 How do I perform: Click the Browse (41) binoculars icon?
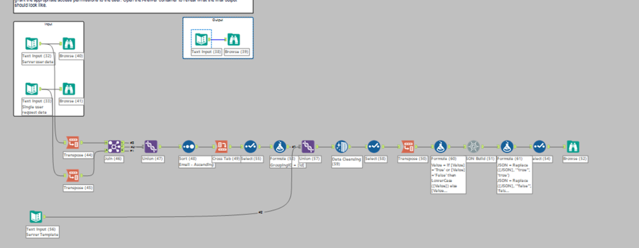pos(69,89)
